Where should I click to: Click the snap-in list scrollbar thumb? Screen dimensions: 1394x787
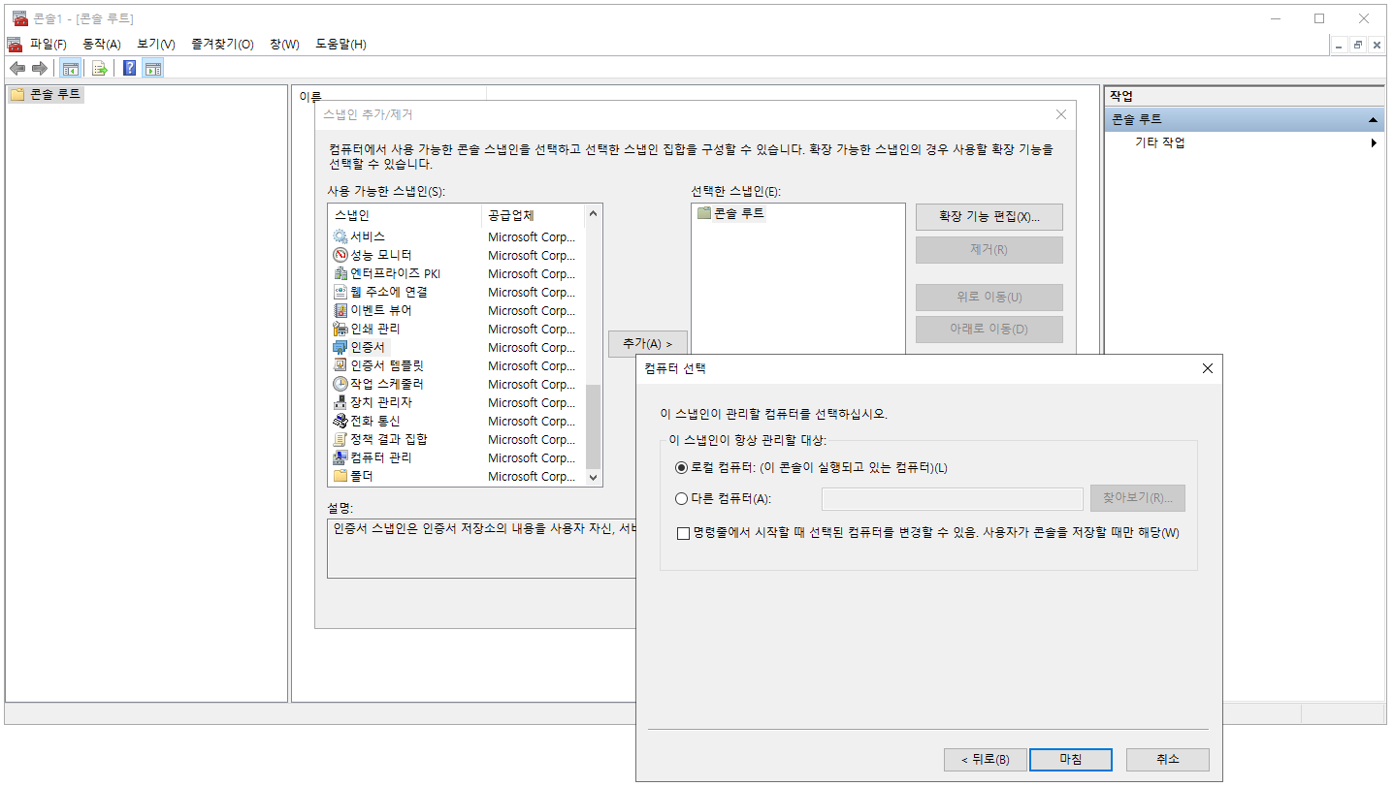[x=594, y=426]
